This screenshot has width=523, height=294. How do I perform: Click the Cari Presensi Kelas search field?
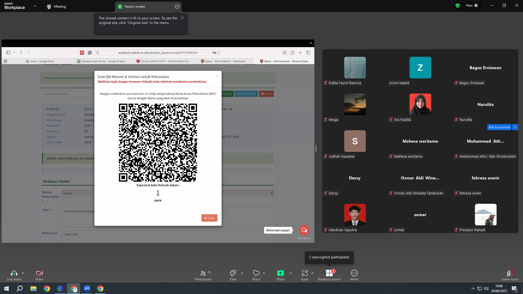pos(68,94)
